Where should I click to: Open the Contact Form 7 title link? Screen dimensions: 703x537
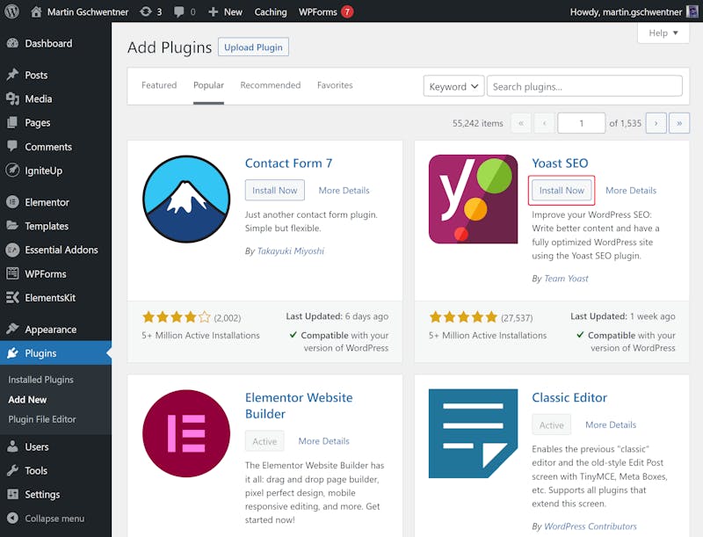(289, 163)
